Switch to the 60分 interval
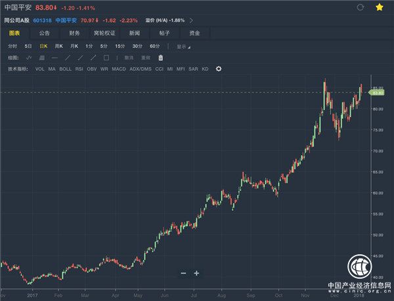Image resolution: width=394 pixels, height=301 pixels. pos(155,47)
